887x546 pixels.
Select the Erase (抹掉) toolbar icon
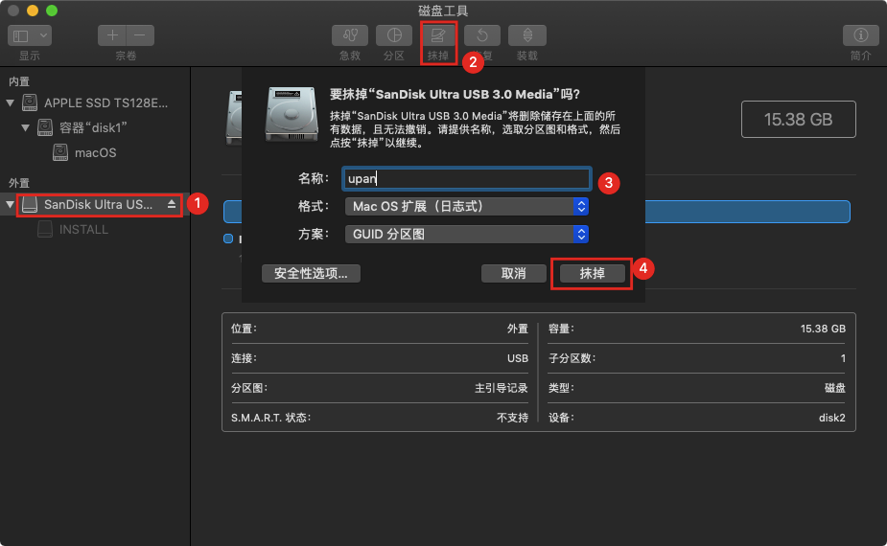438,35
